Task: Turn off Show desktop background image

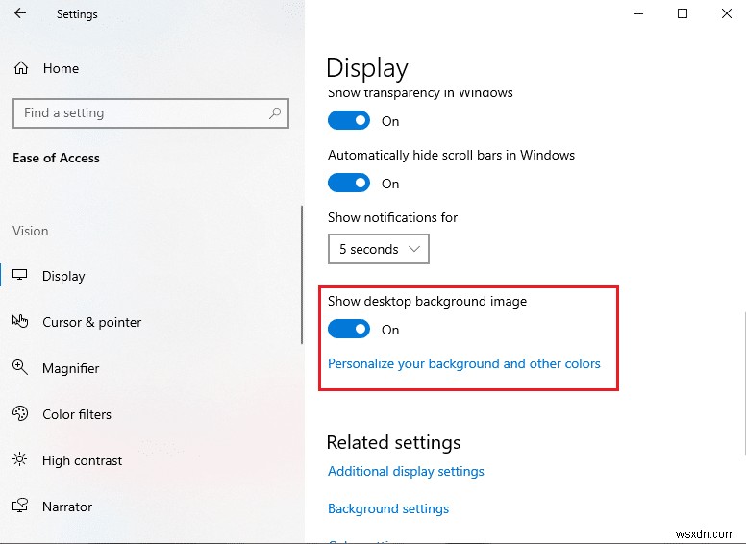Action: 349,330
